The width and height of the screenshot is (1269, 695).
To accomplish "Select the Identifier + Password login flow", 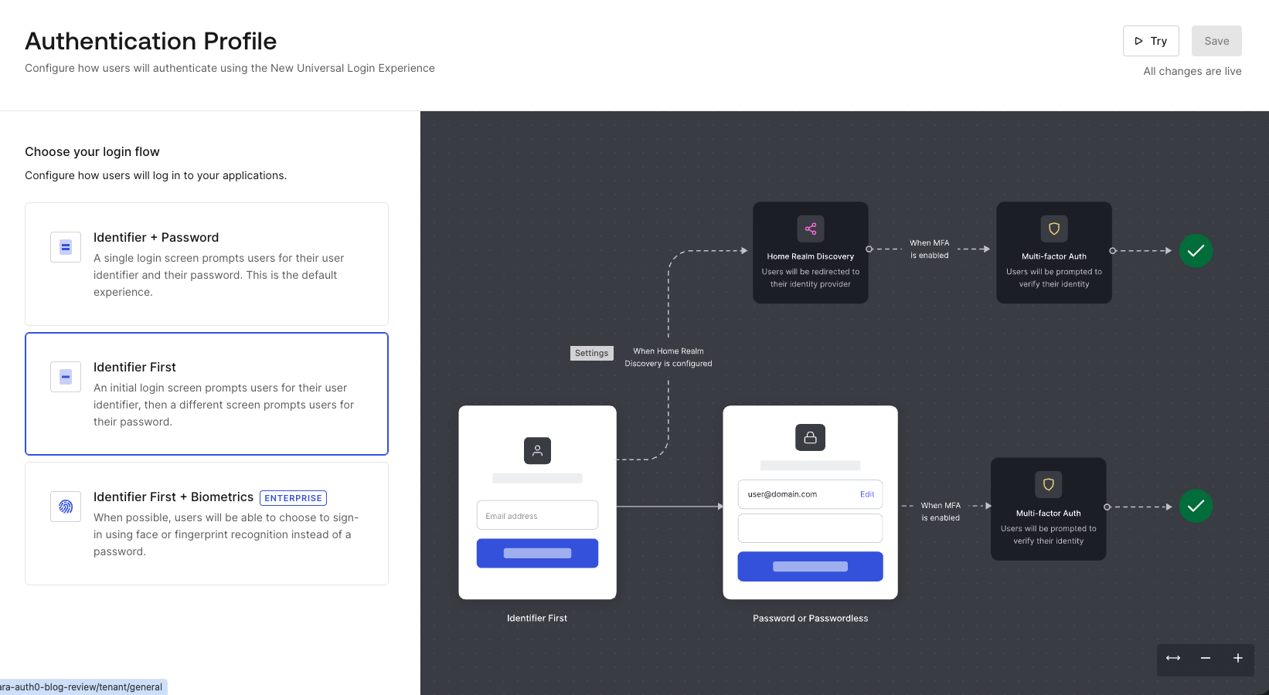I will pos(206,264).
